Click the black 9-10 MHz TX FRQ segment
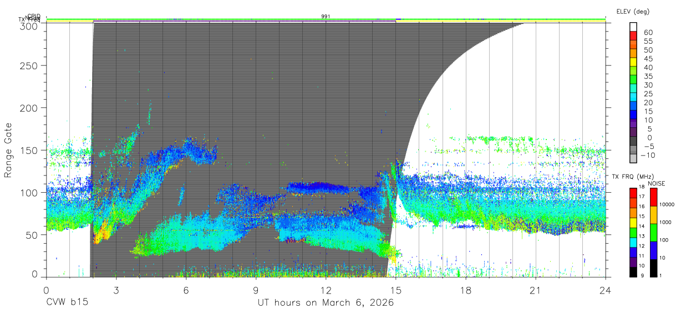Image resolution: width=681 pixels, height=314 pixels. click(633, 271)
